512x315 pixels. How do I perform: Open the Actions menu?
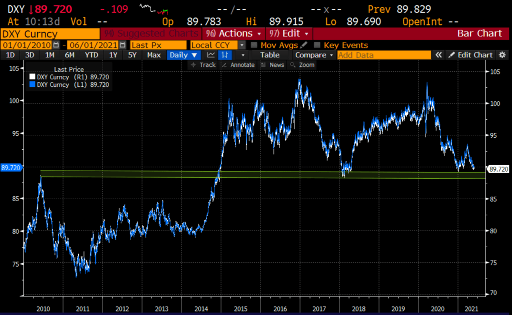[234, 33]
